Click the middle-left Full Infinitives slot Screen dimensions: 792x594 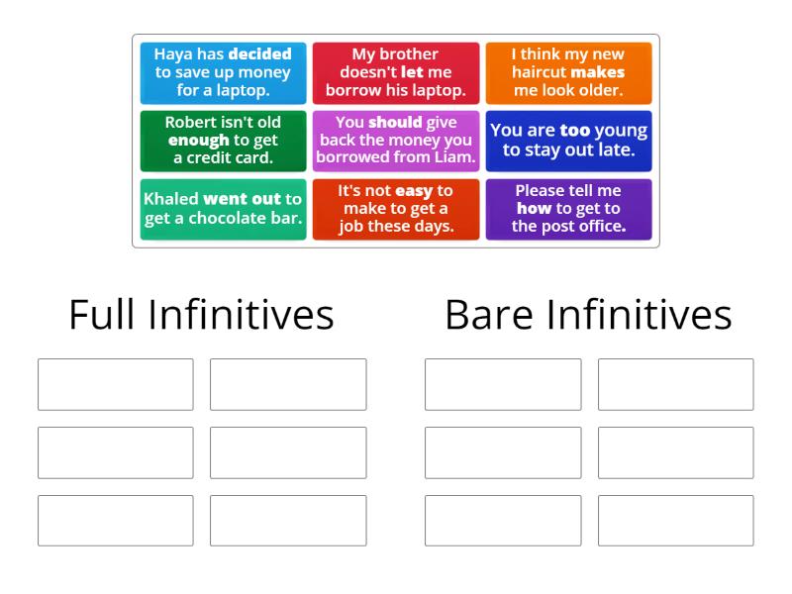tap(115, 452)
